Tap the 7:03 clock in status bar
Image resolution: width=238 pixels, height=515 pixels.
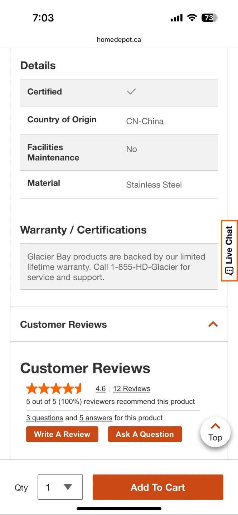point(43,18)
